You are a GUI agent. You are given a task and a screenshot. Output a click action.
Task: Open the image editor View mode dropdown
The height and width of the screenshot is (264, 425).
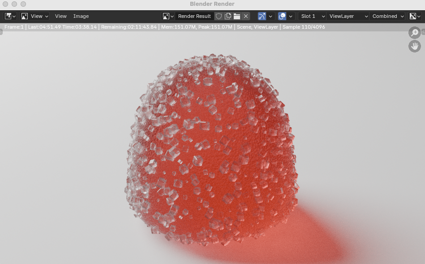pyautogui.click(x=35, y=16)
